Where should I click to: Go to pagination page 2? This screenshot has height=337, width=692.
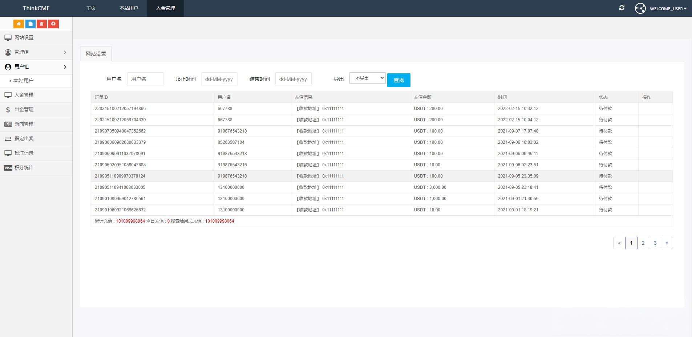(x=643, y=243)
